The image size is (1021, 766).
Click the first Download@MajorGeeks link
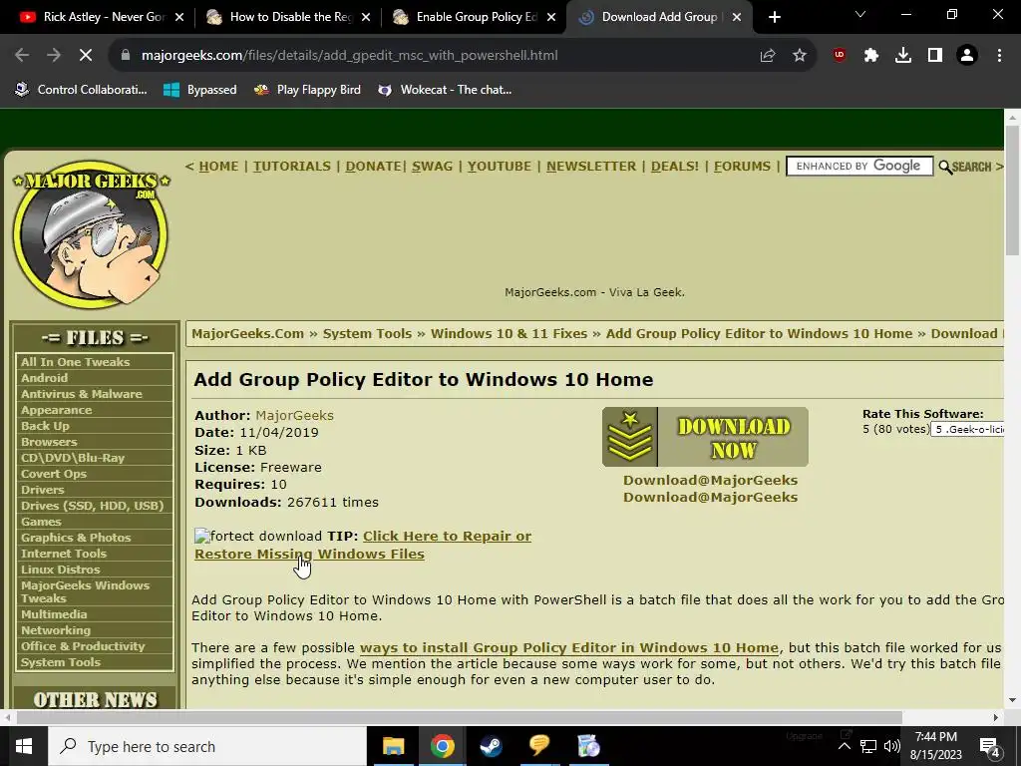[710, 480]
